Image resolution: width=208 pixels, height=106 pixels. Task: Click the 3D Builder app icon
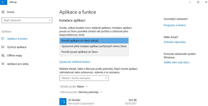[63, 101]
